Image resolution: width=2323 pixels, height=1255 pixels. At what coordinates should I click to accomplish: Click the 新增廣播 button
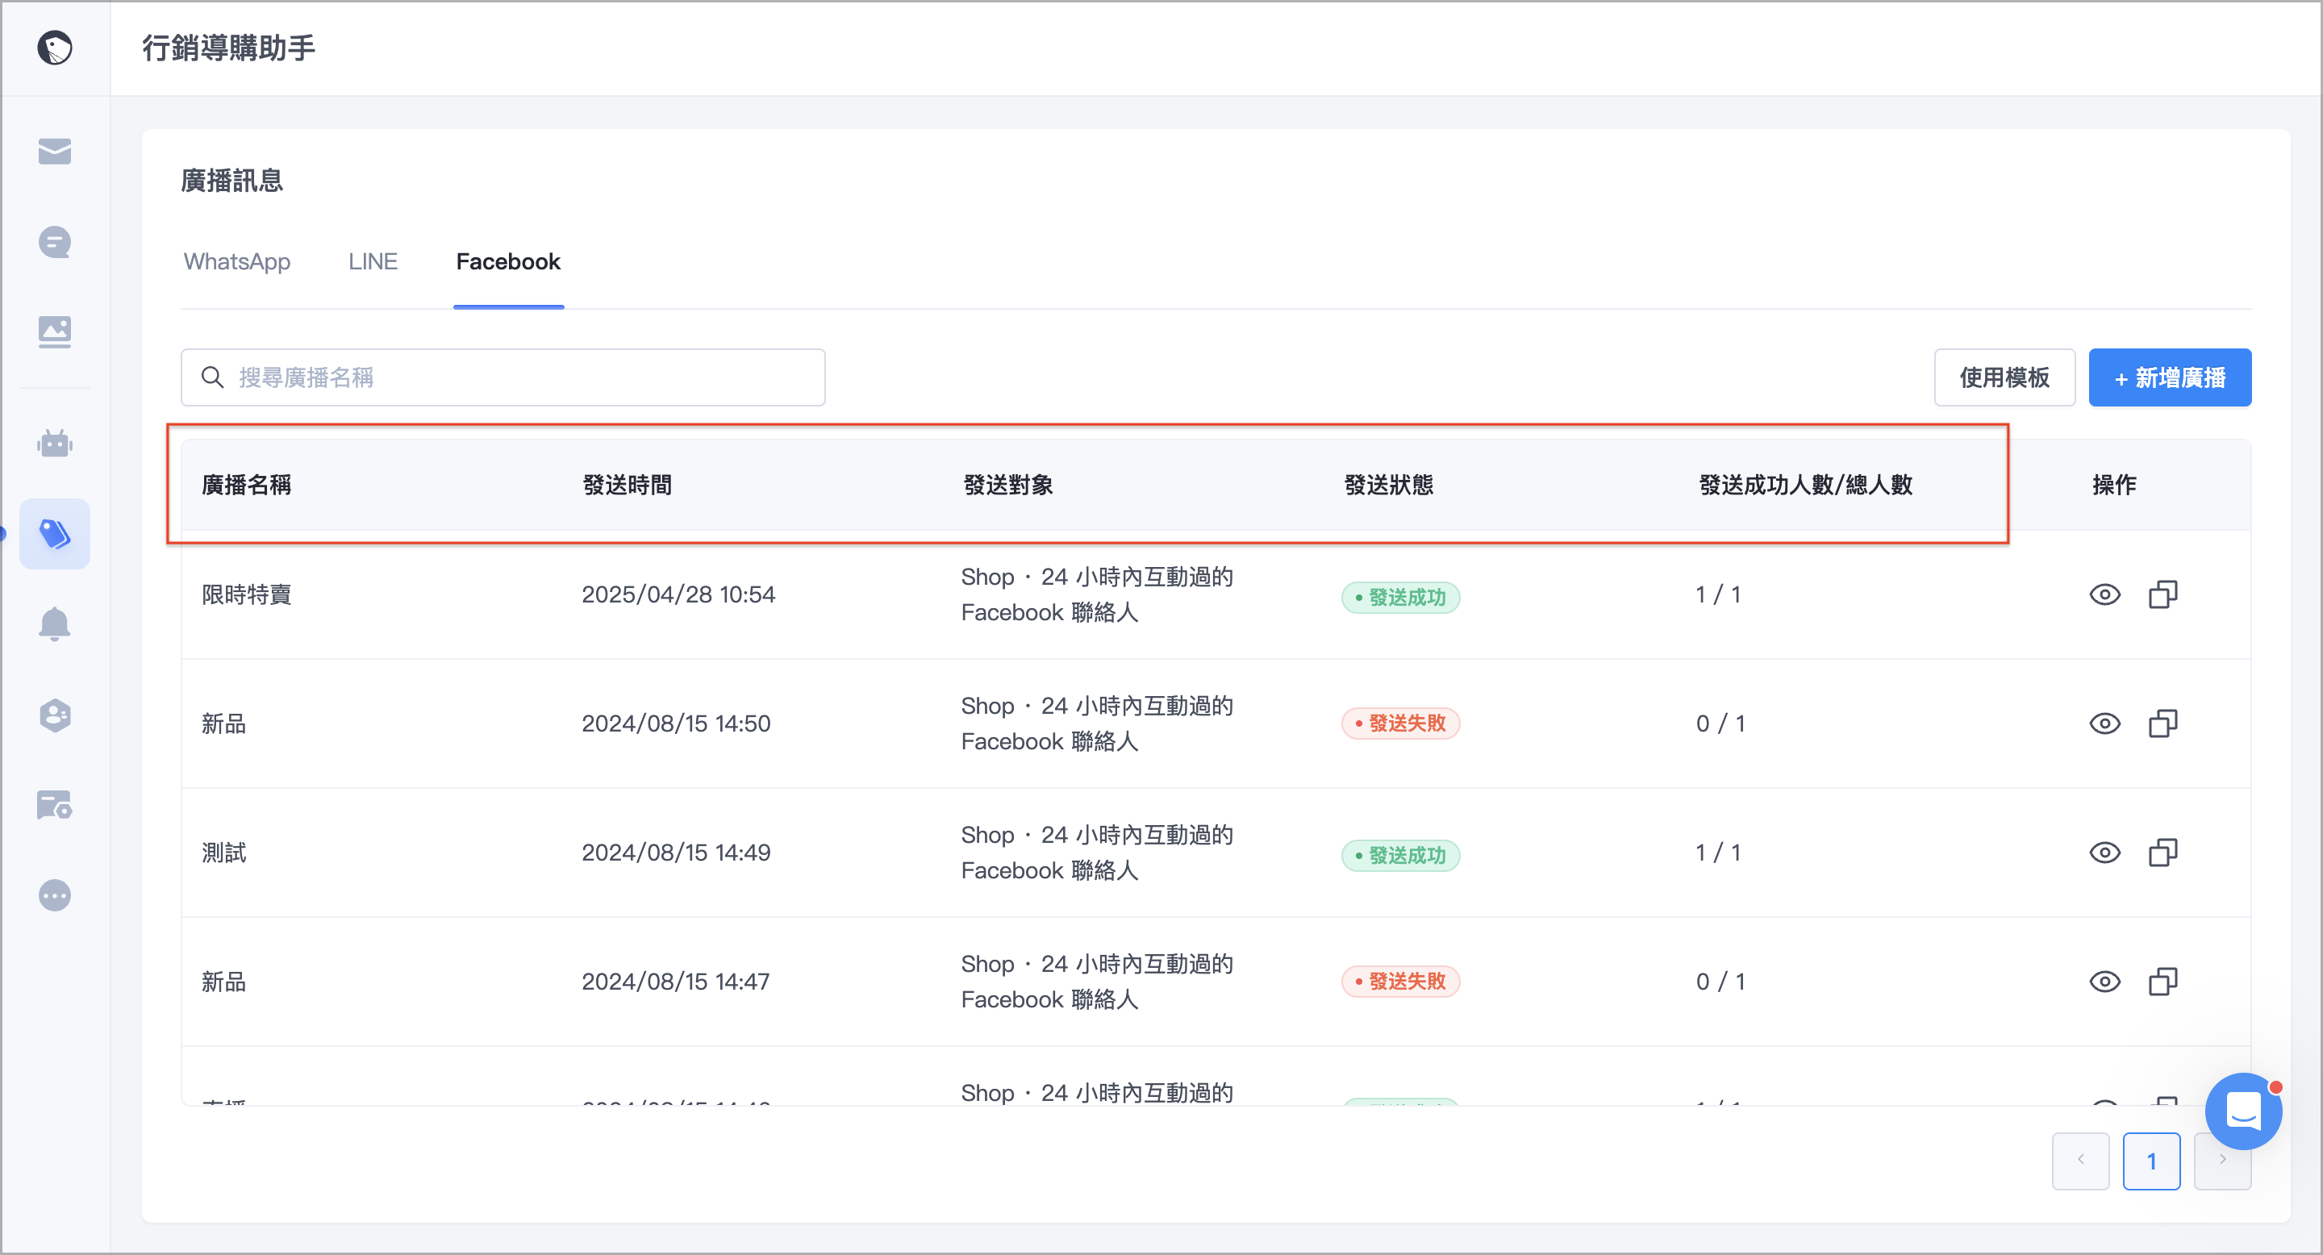pos(2170,377)
